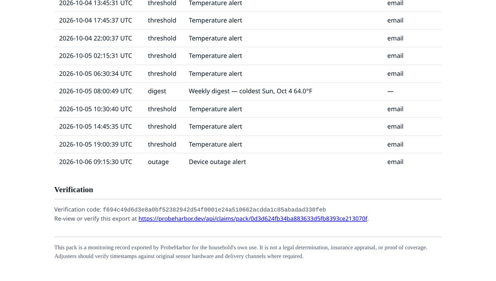Click the "digest" type cell
This screenshot has width=496, height=281.
click(x=157, y=92)
